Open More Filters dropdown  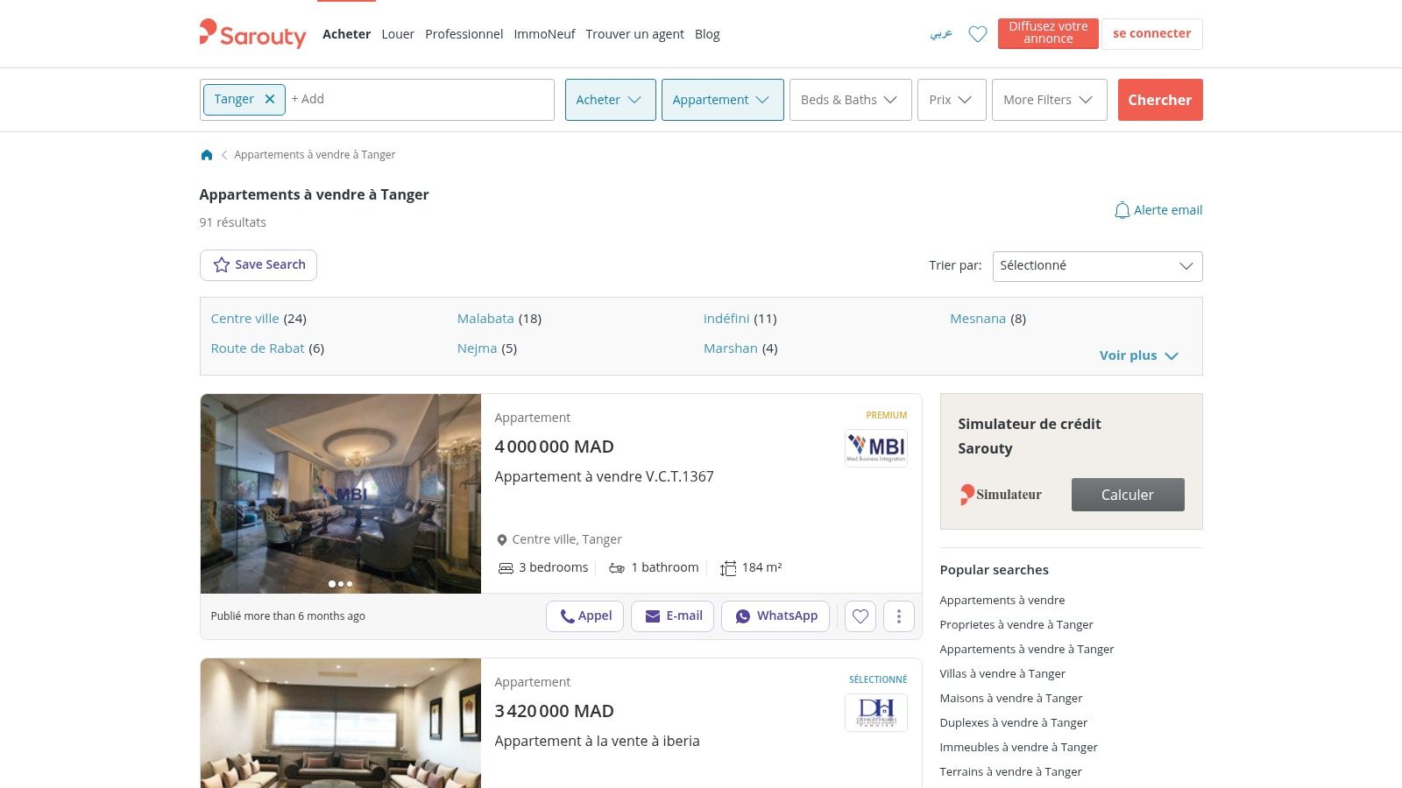pyautogui.click(x=1050, y=100)
